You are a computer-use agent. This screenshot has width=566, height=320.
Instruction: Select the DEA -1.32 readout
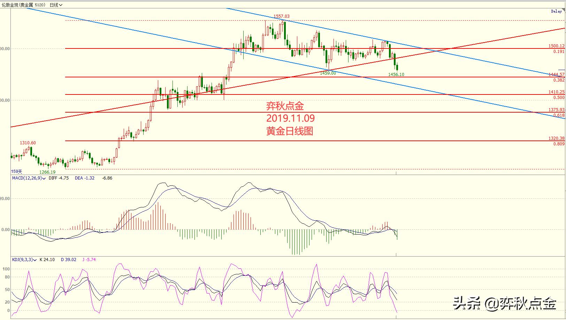85,178
